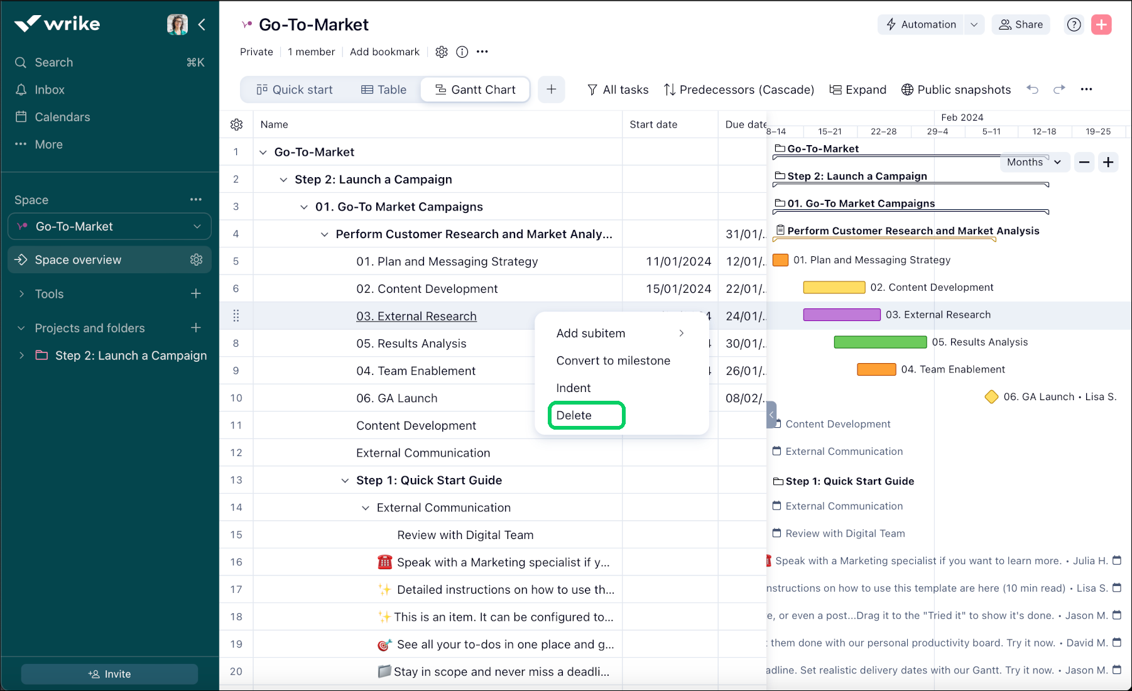
Task: Click the Add bookmark link
Action: [x=384, y=52]
